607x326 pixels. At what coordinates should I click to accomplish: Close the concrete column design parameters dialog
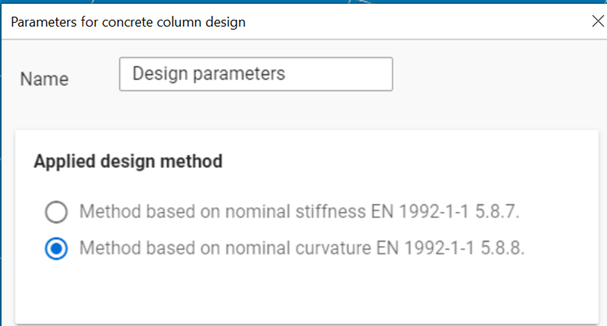click(598, 21)
